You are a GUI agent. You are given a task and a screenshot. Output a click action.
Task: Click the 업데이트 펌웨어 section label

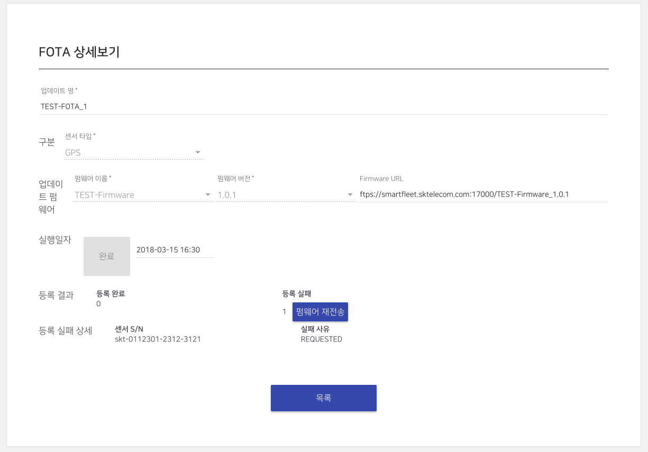51,197
